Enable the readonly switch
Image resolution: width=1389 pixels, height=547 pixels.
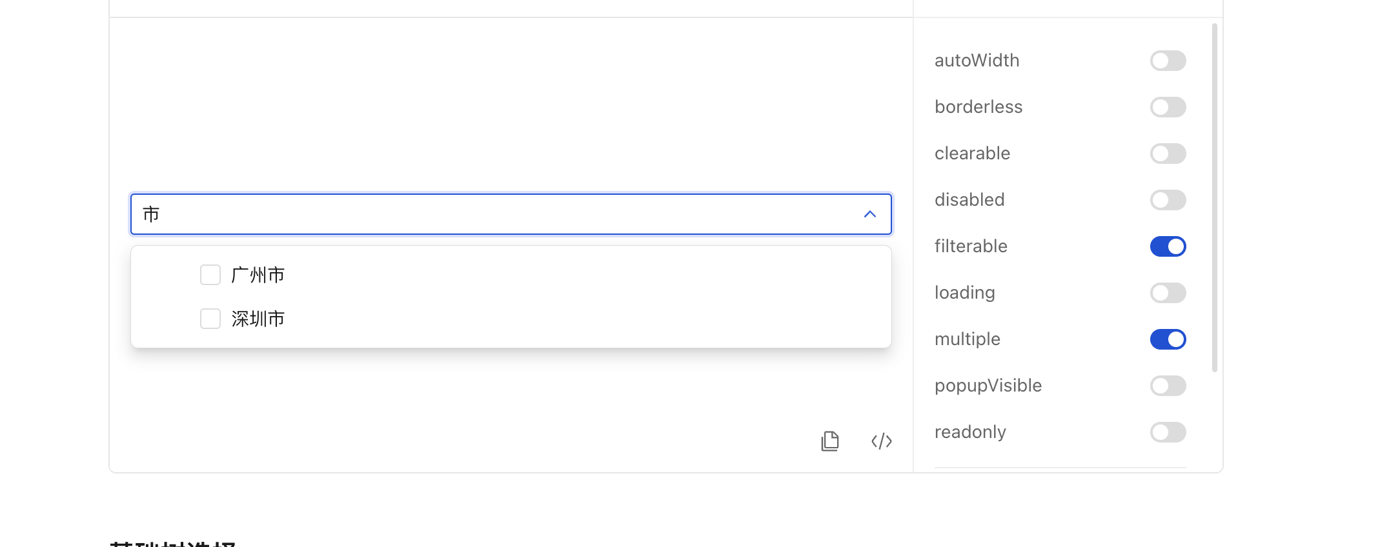pyautogui.click(x=1168, y=432)
